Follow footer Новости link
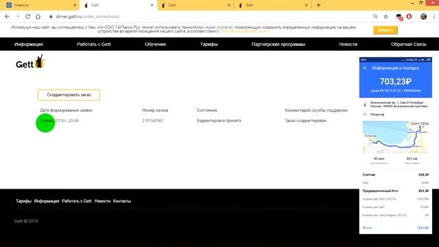Screen dimensions: 439x247 tap(102, 201)
